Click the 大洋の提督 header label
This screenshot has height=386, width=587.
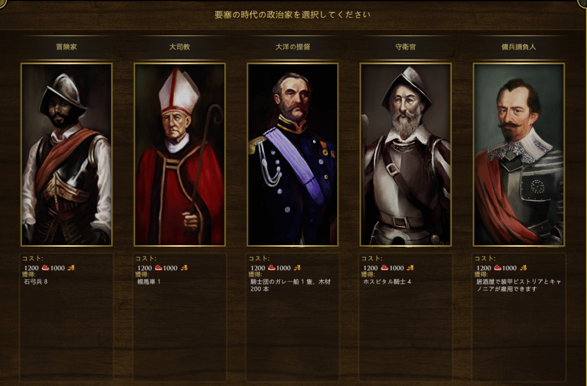pyautogui.click(x=293, y=47)
